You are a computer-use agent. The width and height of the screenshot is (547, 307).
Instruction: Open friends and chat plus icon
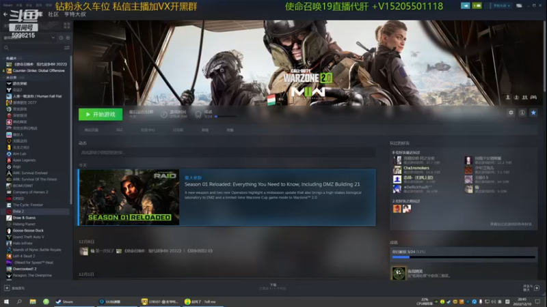537,288
